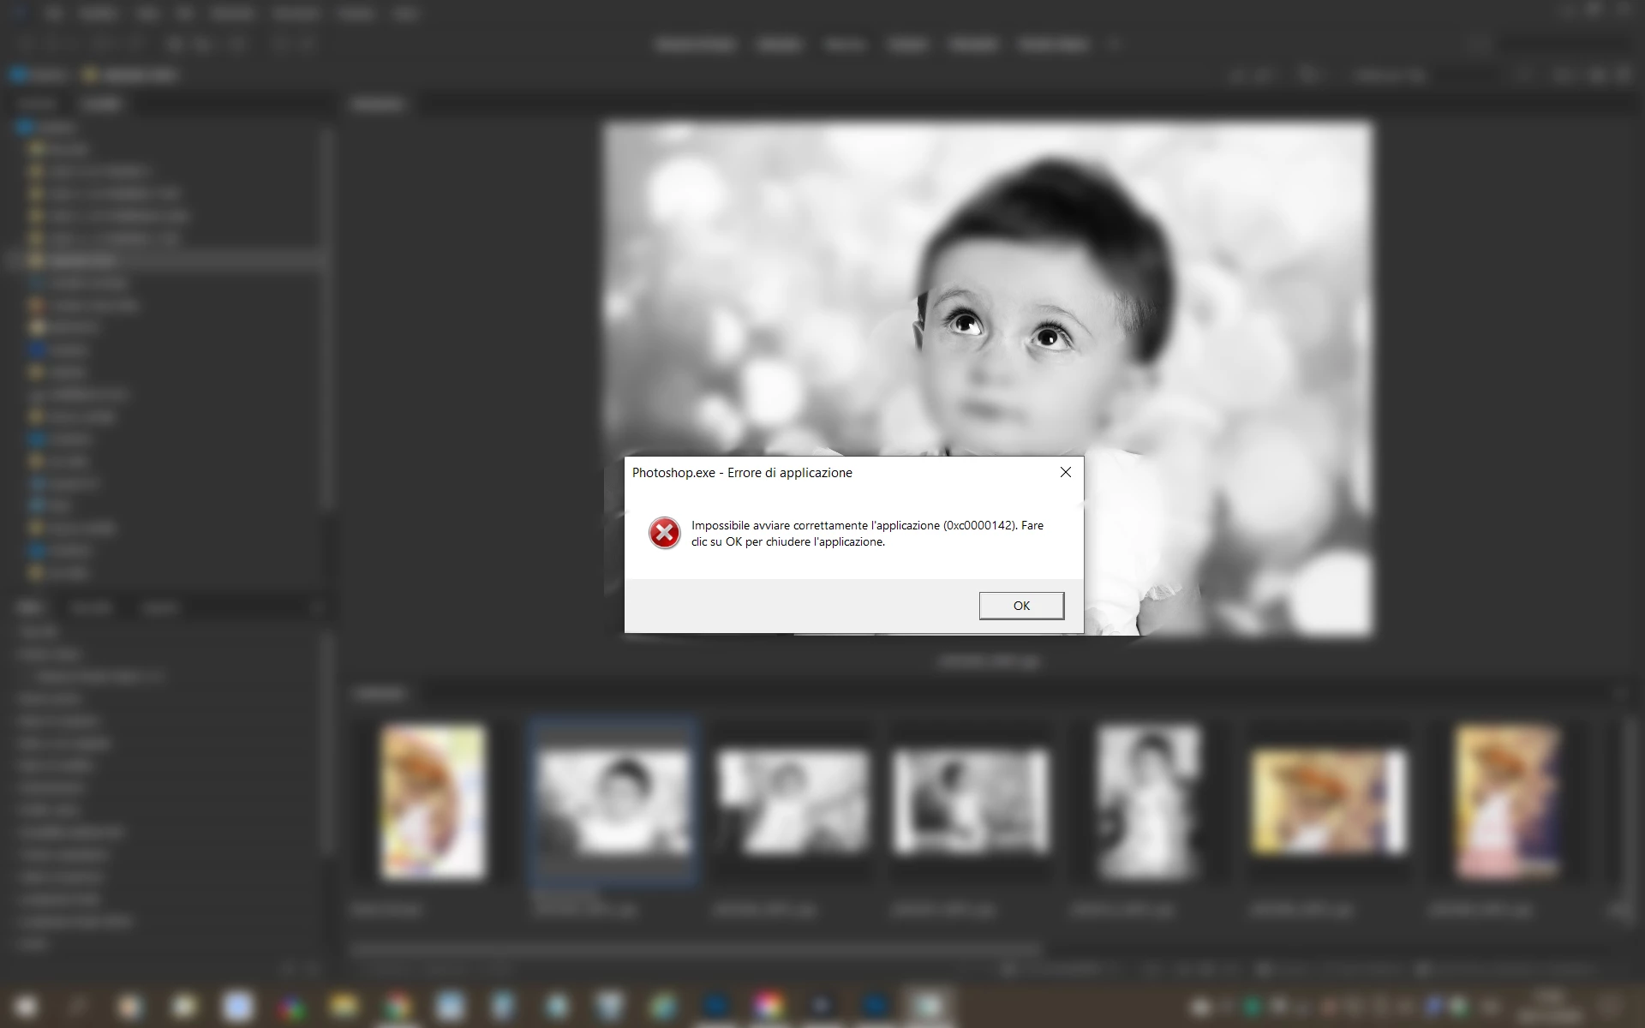Click the horizontal scrollbar under the thumbnails

click(x=694, y=948)
